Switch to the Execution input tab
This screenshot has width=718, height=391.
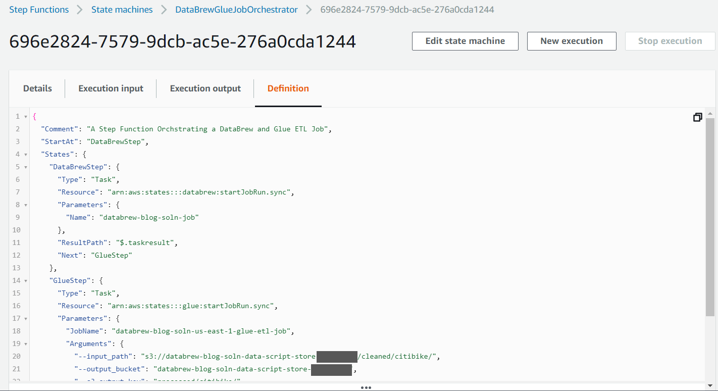click(111, 88)
